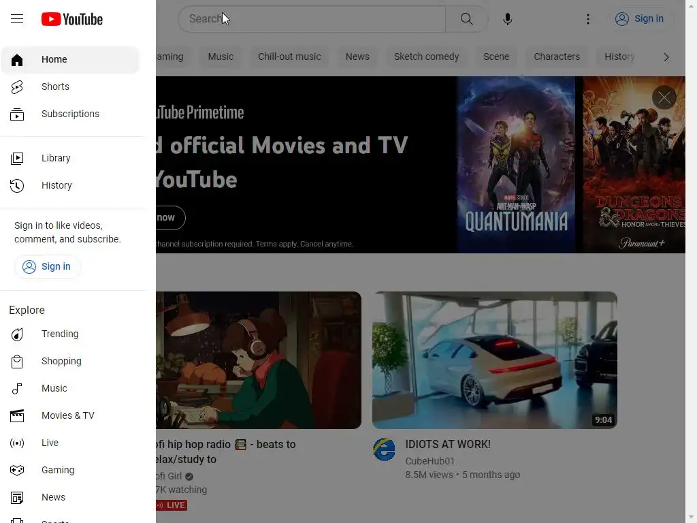697x523 pixels.
Task: Open the lofi hip hop radio thumbnail
Action: click(x=259, y=360)
